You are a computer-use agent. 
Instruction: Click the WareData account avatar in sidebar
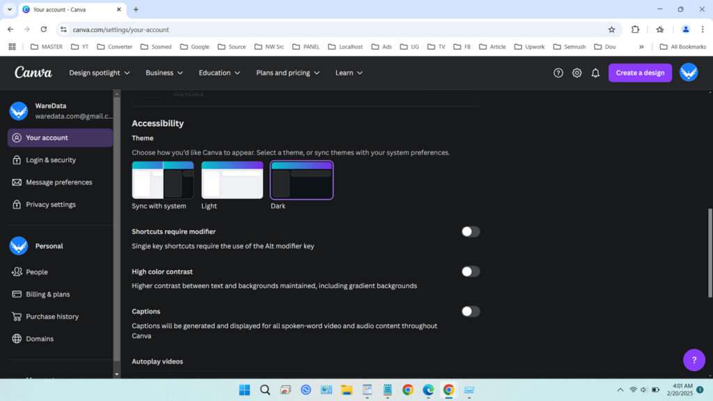[19, 111]
